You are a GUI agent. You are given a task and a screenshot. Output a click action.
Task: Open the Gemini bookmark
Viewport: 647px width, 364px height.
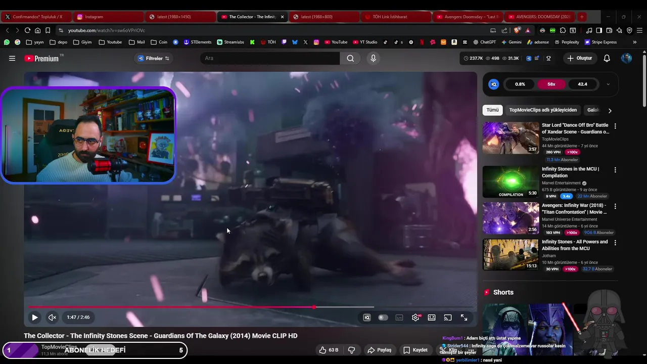511,42
